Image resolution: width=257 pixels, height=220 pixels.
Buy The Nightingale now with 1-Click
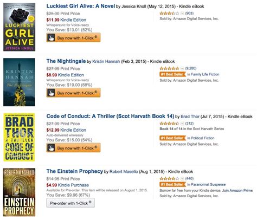pyautogui.click(x=73, y=93)
